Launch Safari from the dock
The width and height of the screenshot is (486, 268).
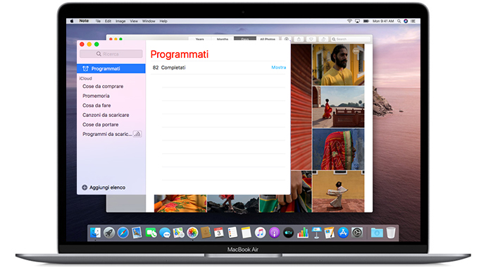123,232
